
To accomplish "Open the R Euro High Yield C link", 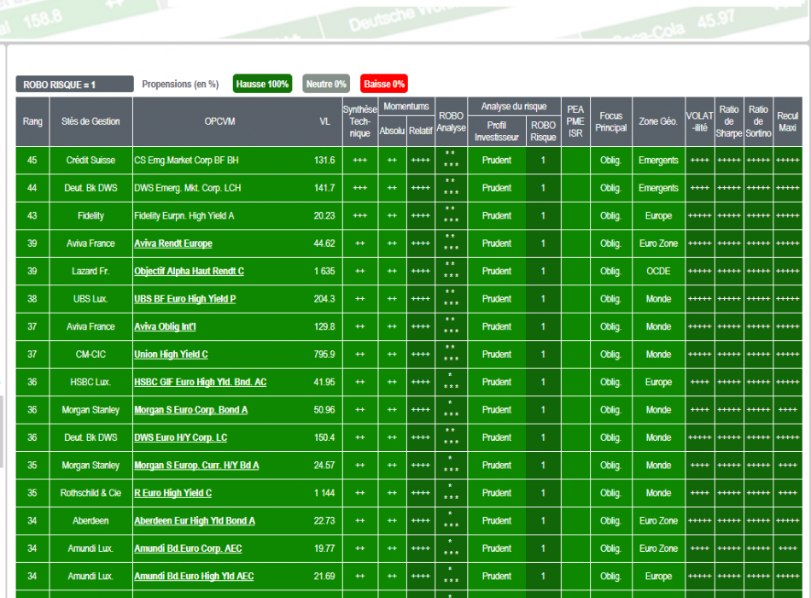I will coord(172,493).
